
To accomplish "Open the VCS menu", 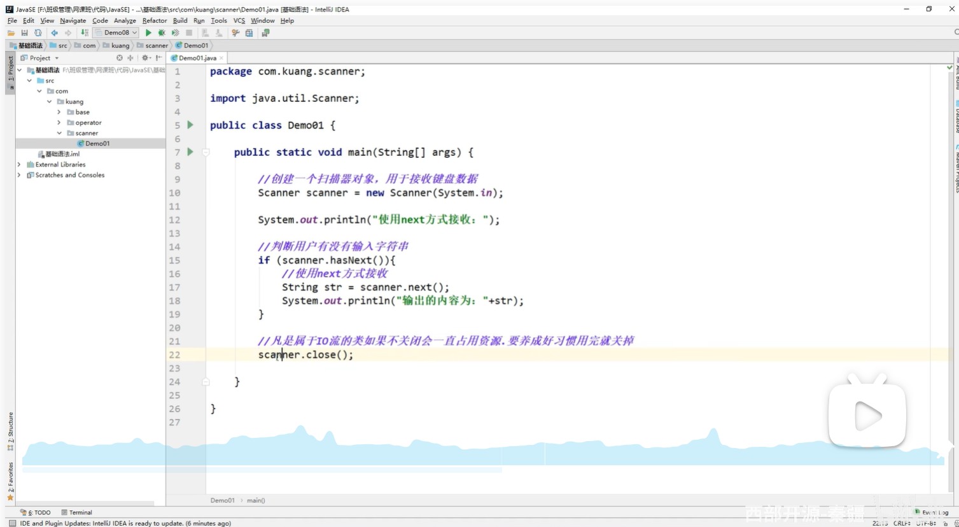I will [239, 20].
